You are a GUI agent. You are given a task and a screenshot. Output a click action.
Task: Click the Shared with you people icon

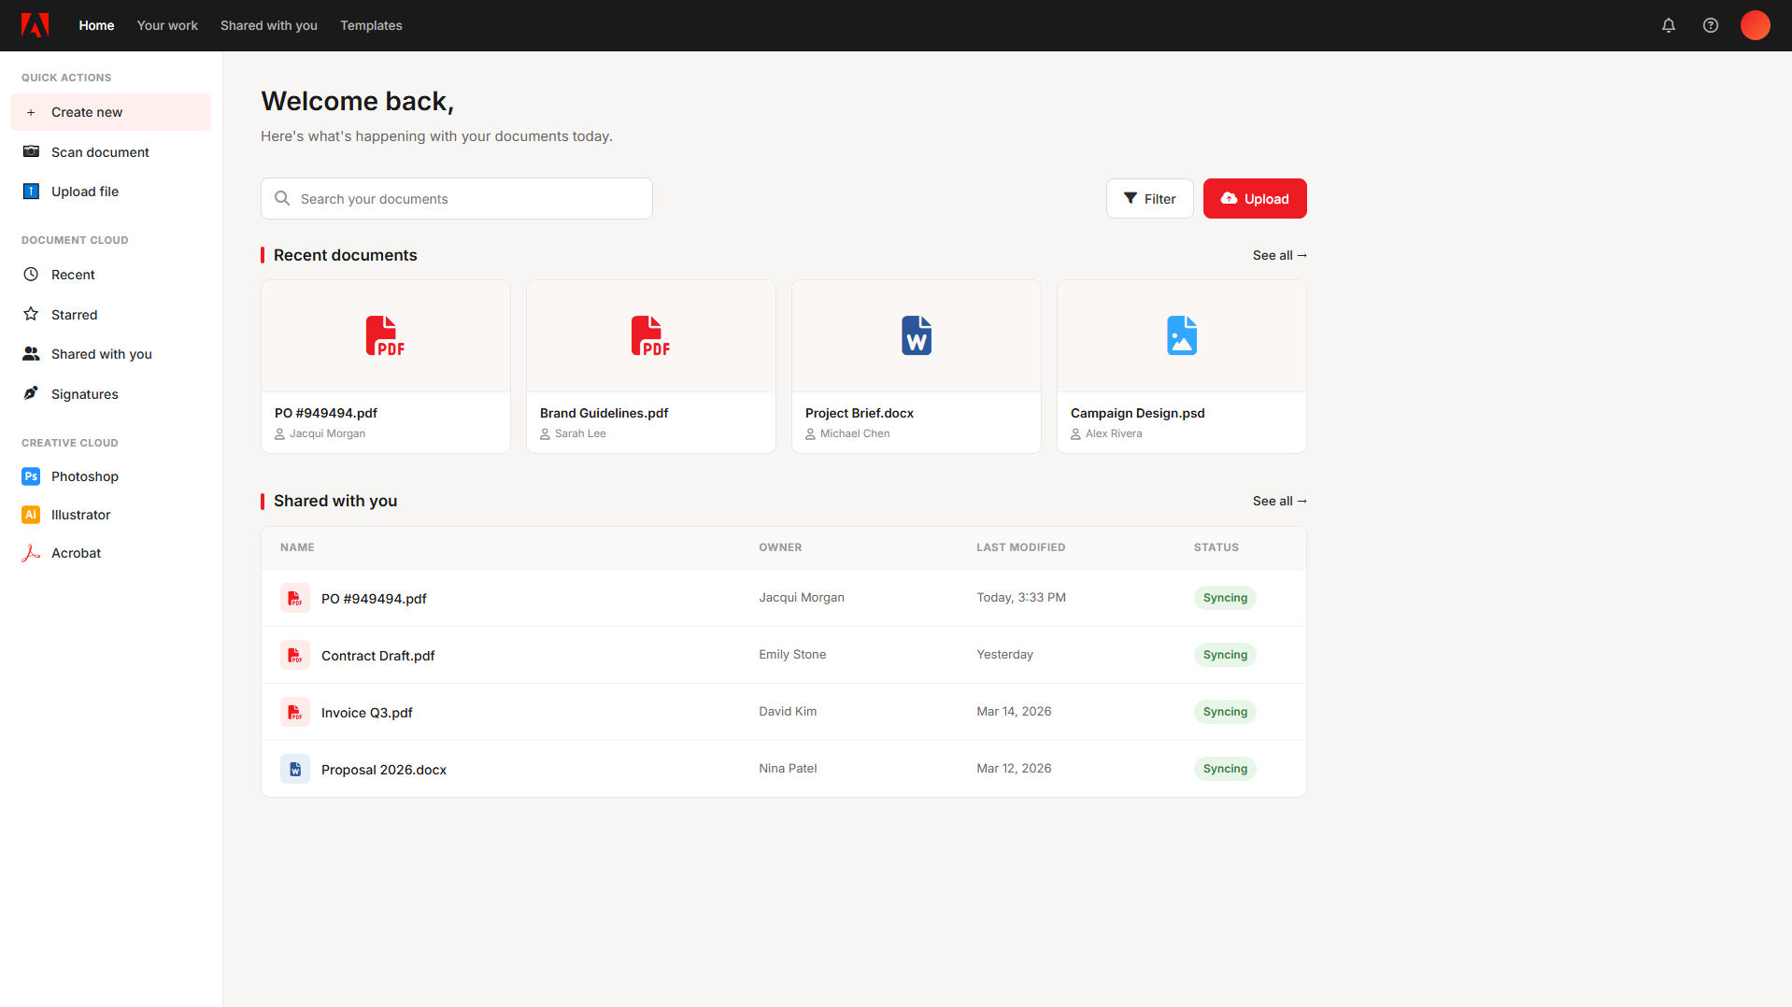click(31, 354)
